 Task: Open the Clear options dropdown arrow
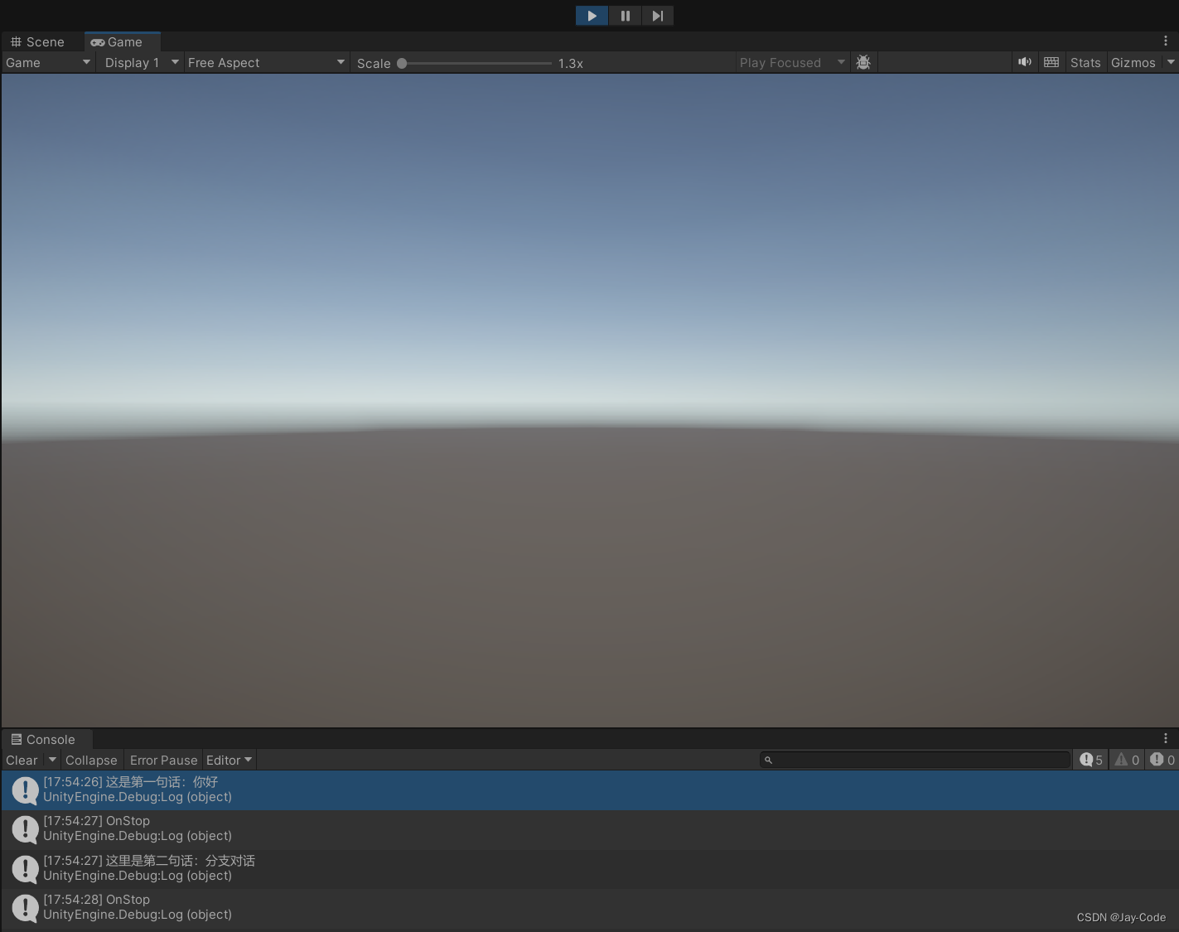click(x=52, y=760)
